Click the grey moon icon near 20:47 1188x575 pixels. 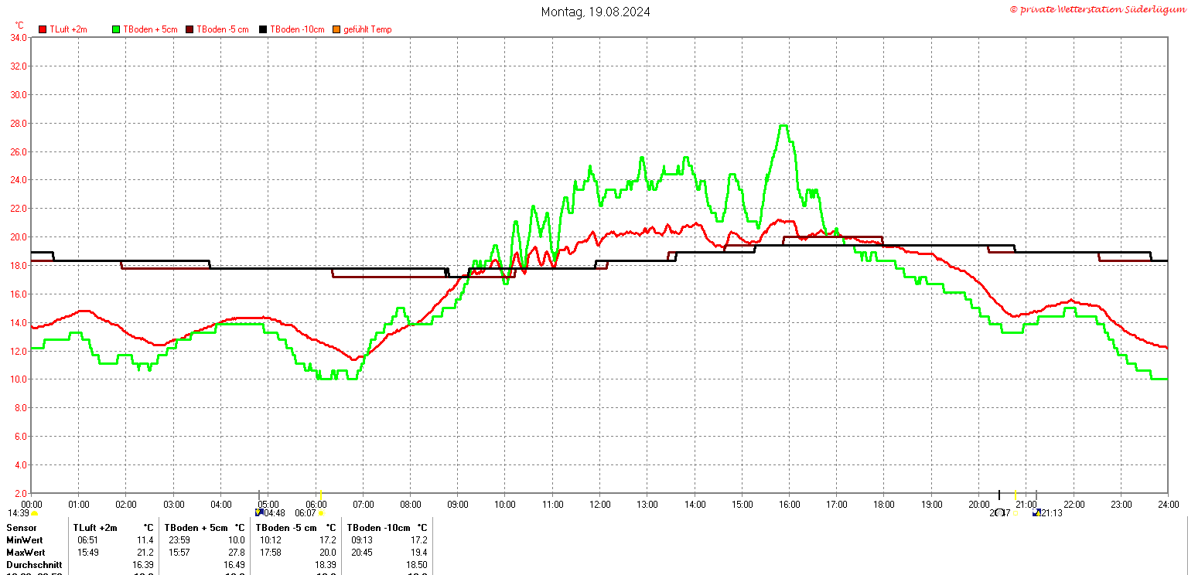(1000, 512)
